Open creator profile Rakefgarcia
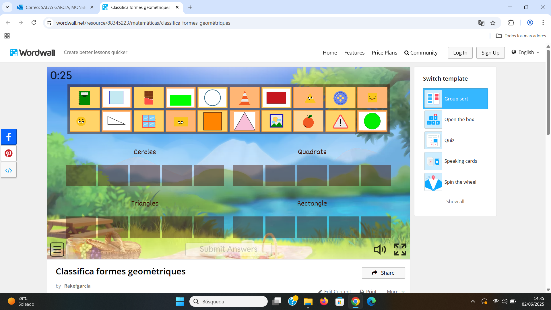This screenshot has height=310, width=551. click(77, 286)
